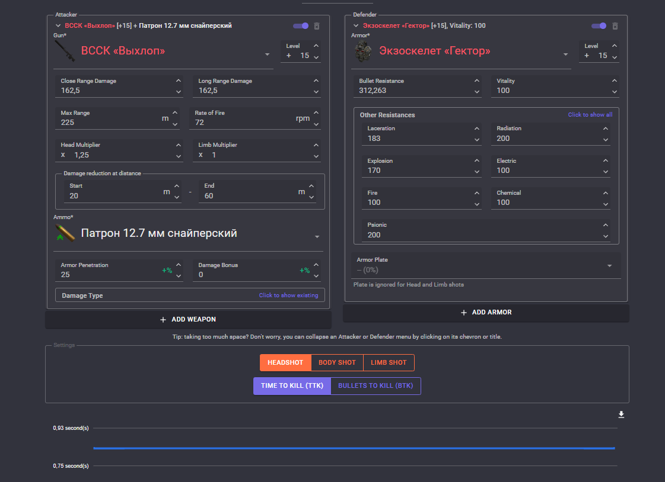Increase damage reduction Start distance
The height and width of the screenshot is (482, 665).
coord(177,186)
